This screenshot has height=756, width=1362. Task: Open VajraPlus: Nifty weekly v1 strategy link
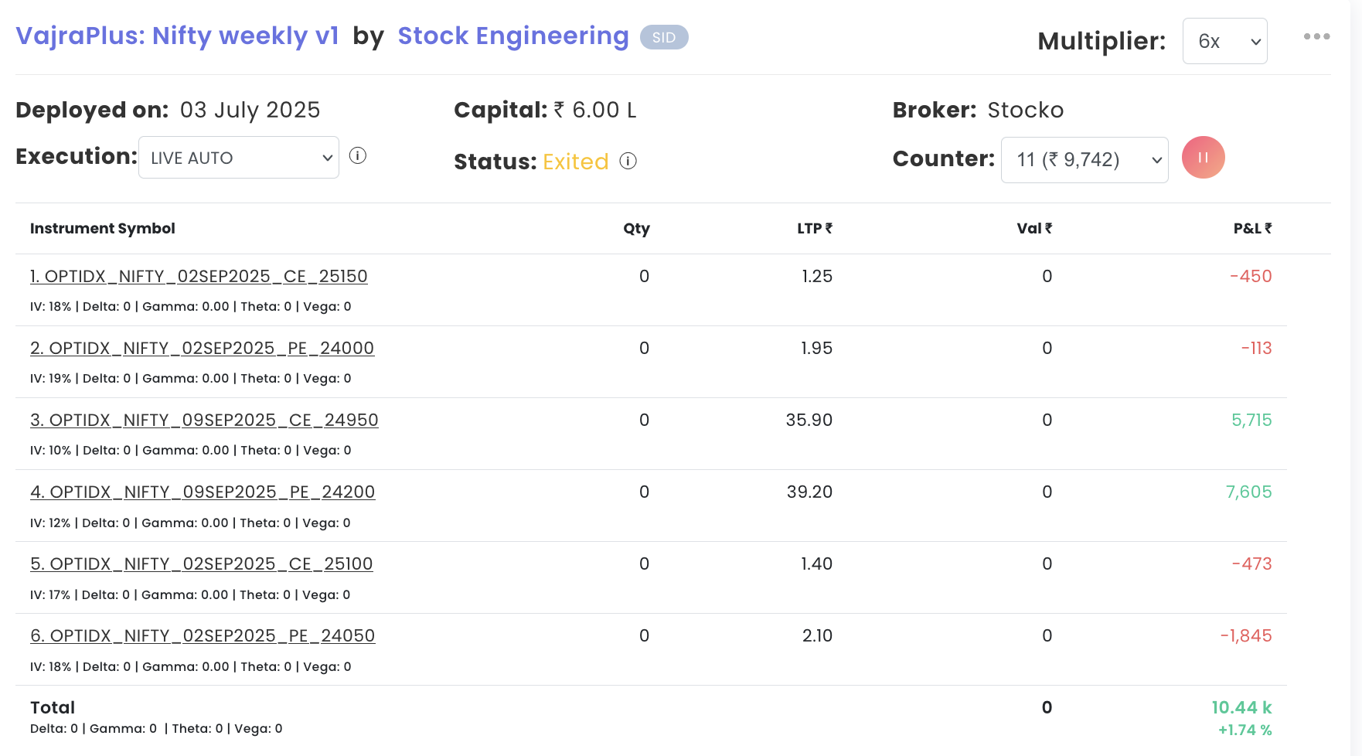pos(177,36)
